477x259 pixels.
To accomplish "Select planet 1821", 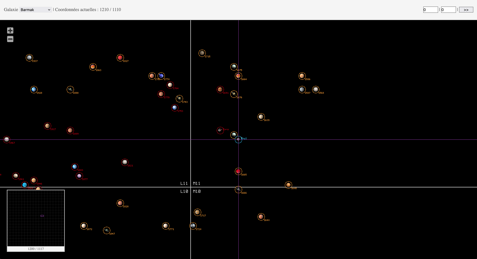I will point(125,162).
